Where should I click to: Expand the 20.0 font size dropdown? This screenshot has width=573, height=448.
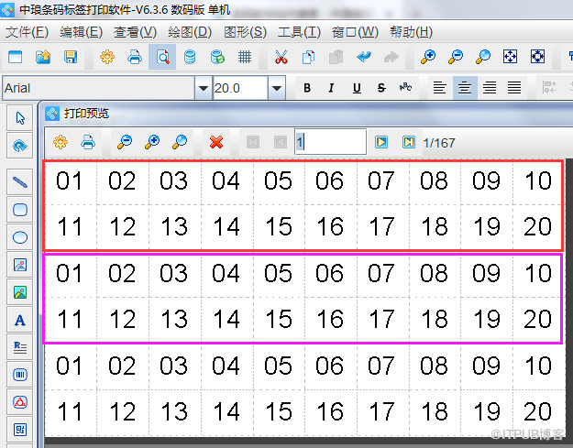point(277,88)
